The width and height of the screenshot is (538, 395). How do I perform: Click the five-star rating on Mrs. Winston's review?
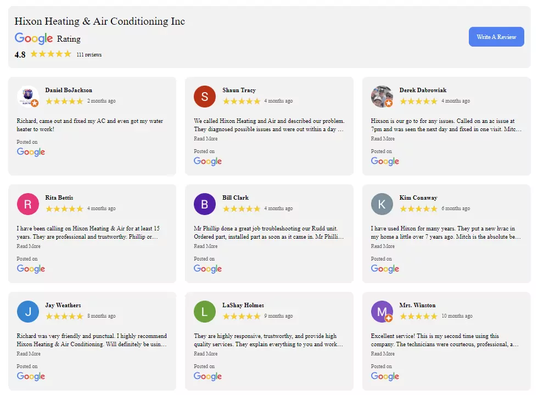click(x=418, y=317)
